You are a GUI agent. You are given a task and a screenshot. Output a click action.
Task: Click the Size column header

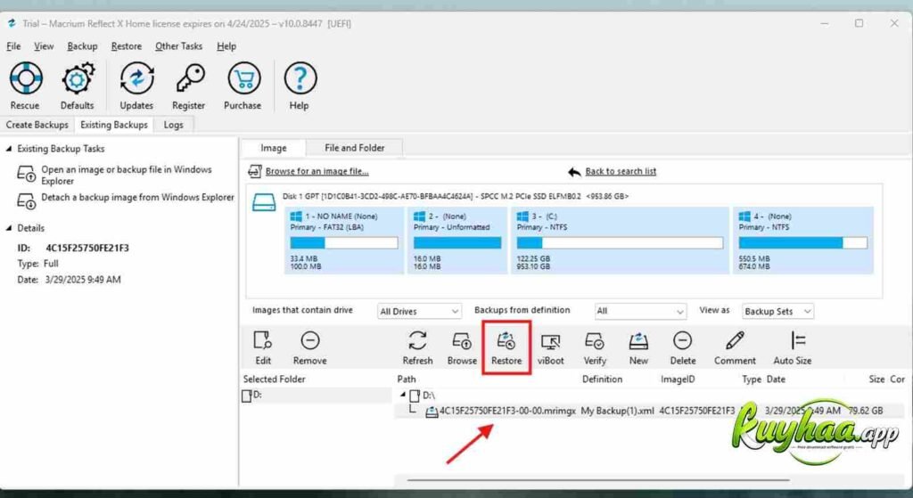click(x=876, y=379)
